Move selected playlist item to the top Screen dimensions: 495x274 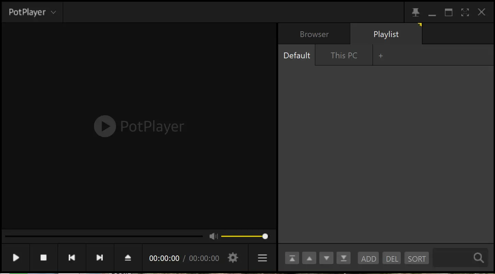click(292, 258)
